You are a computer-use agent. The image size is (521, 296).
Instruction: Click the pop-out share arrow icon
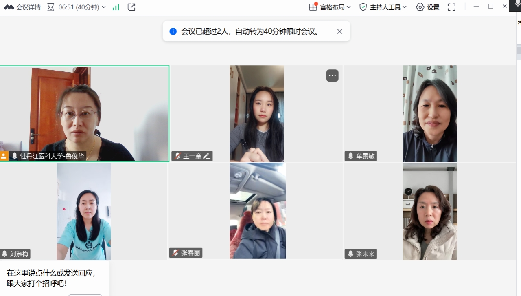131,7
